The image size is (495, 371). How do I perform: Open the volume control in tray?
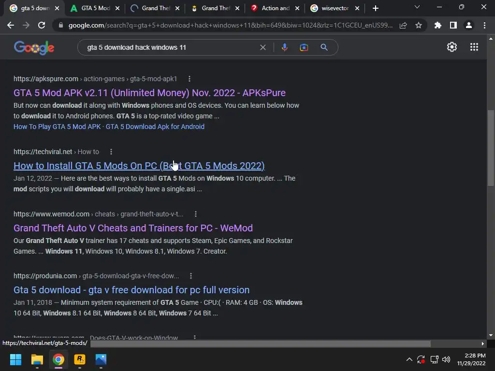coord(446,359)
